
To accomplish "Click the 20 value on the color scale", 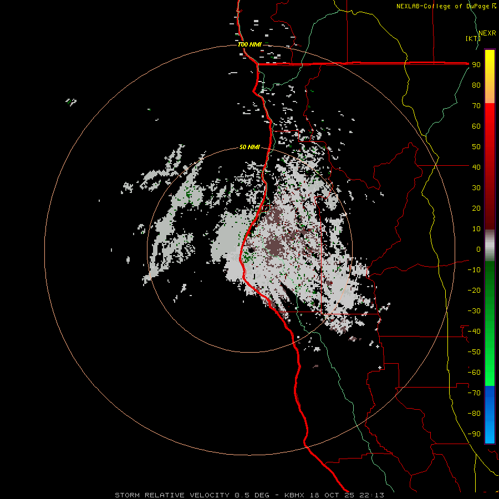I will coord(476,208).
